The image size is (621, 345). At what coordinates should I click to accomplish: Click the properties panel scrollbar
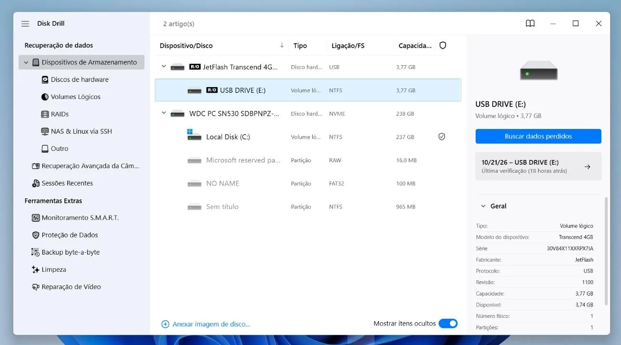(x=606, y=251)
